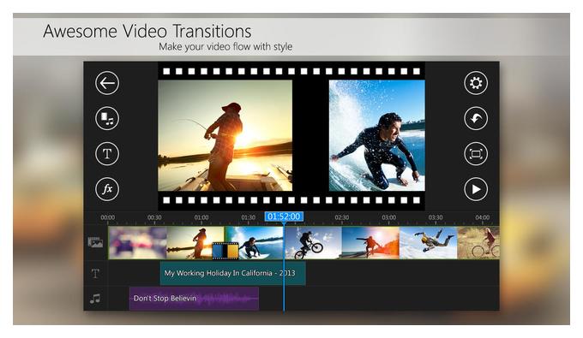Click the 04:00 mark on time ruler

[x=482, y=217]
